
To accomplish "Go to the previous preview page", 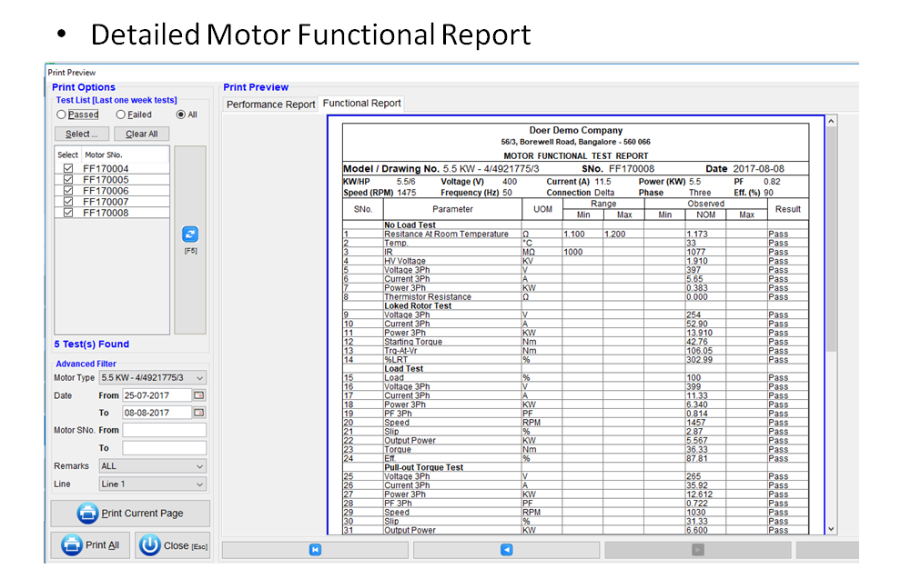I will pos(506,550).
